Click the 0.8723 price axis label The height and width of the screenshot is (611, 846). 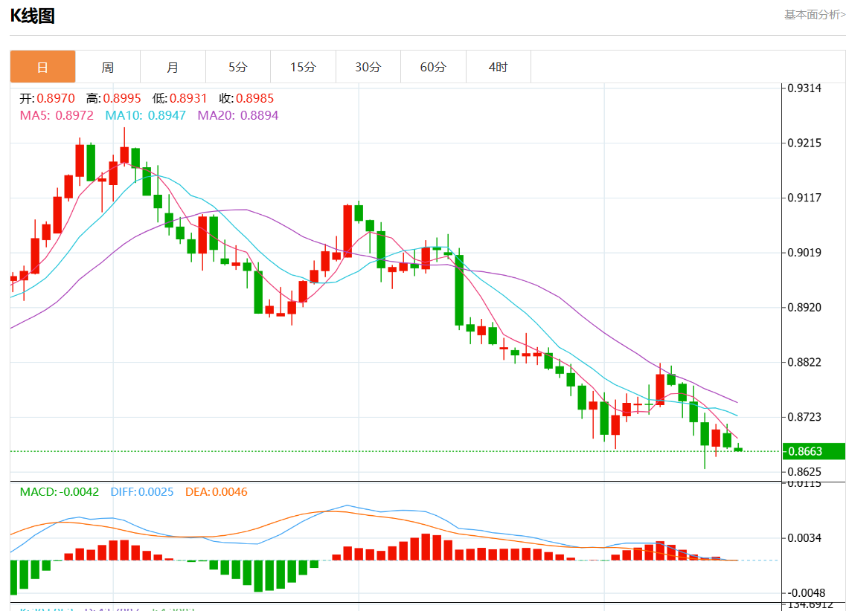click(804, 417)
